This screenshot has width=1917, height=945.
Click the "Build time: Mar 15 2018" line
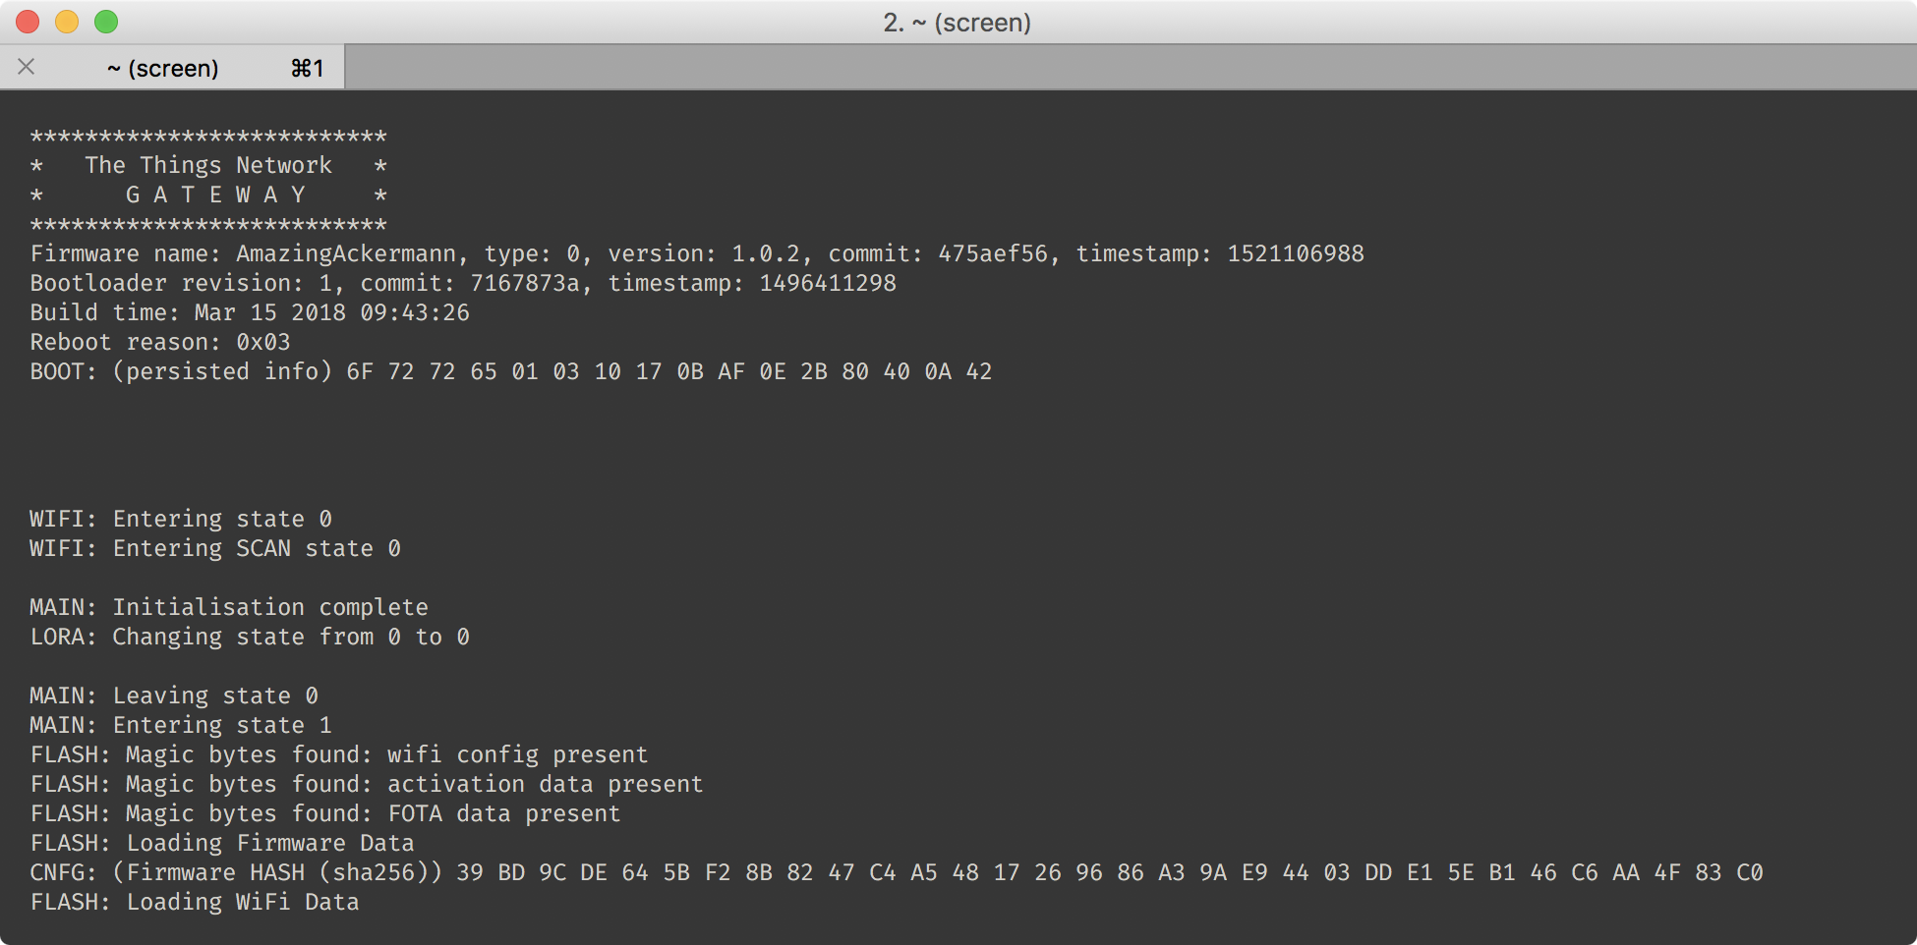249,312
